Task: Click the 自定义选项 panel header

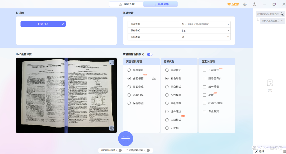Action: (x=217, y=62)
